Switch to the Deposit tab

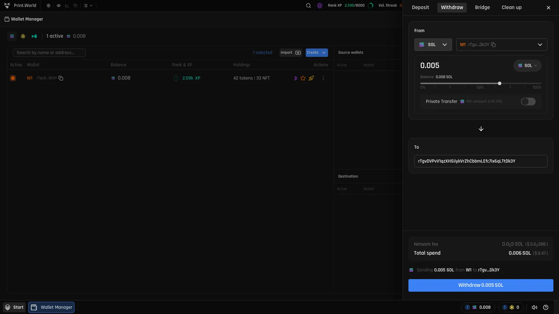[420, 7]
